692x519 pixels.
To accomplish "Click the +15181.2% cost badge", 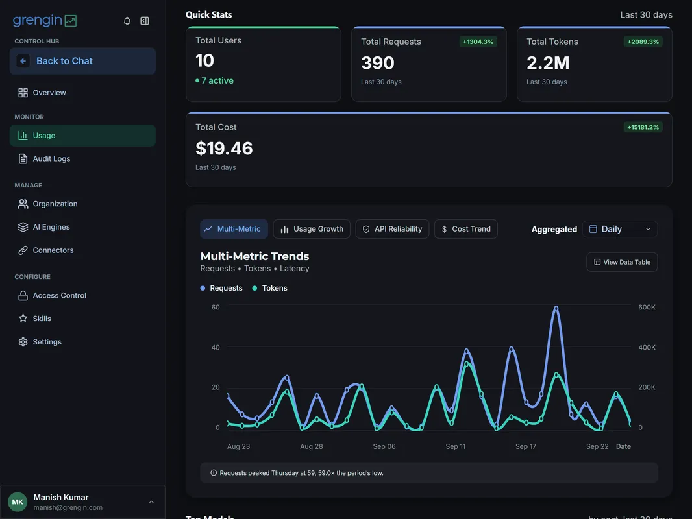I will (x=643, y=127).
